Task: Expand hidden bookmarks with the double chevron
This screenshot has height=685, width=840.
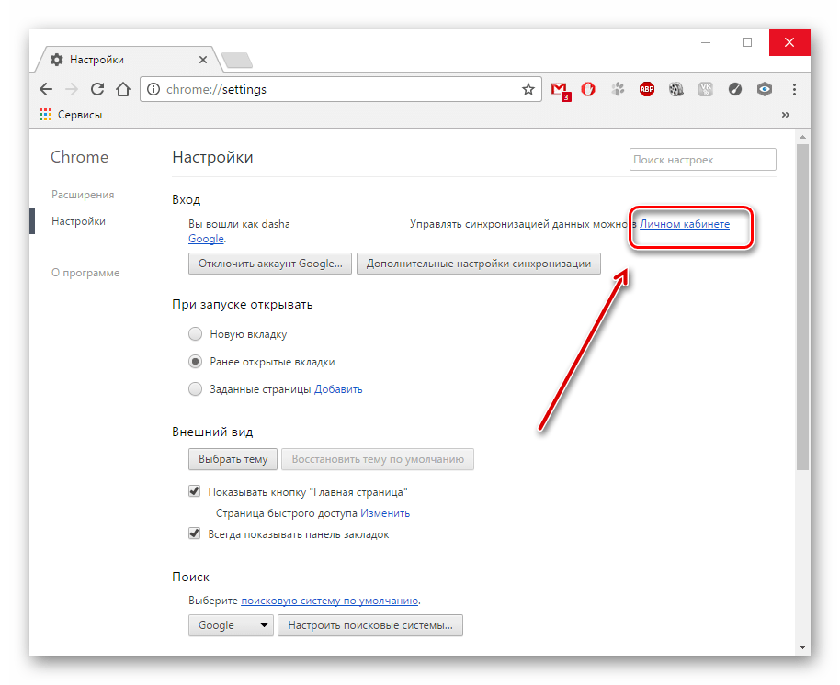Action: 786,115
